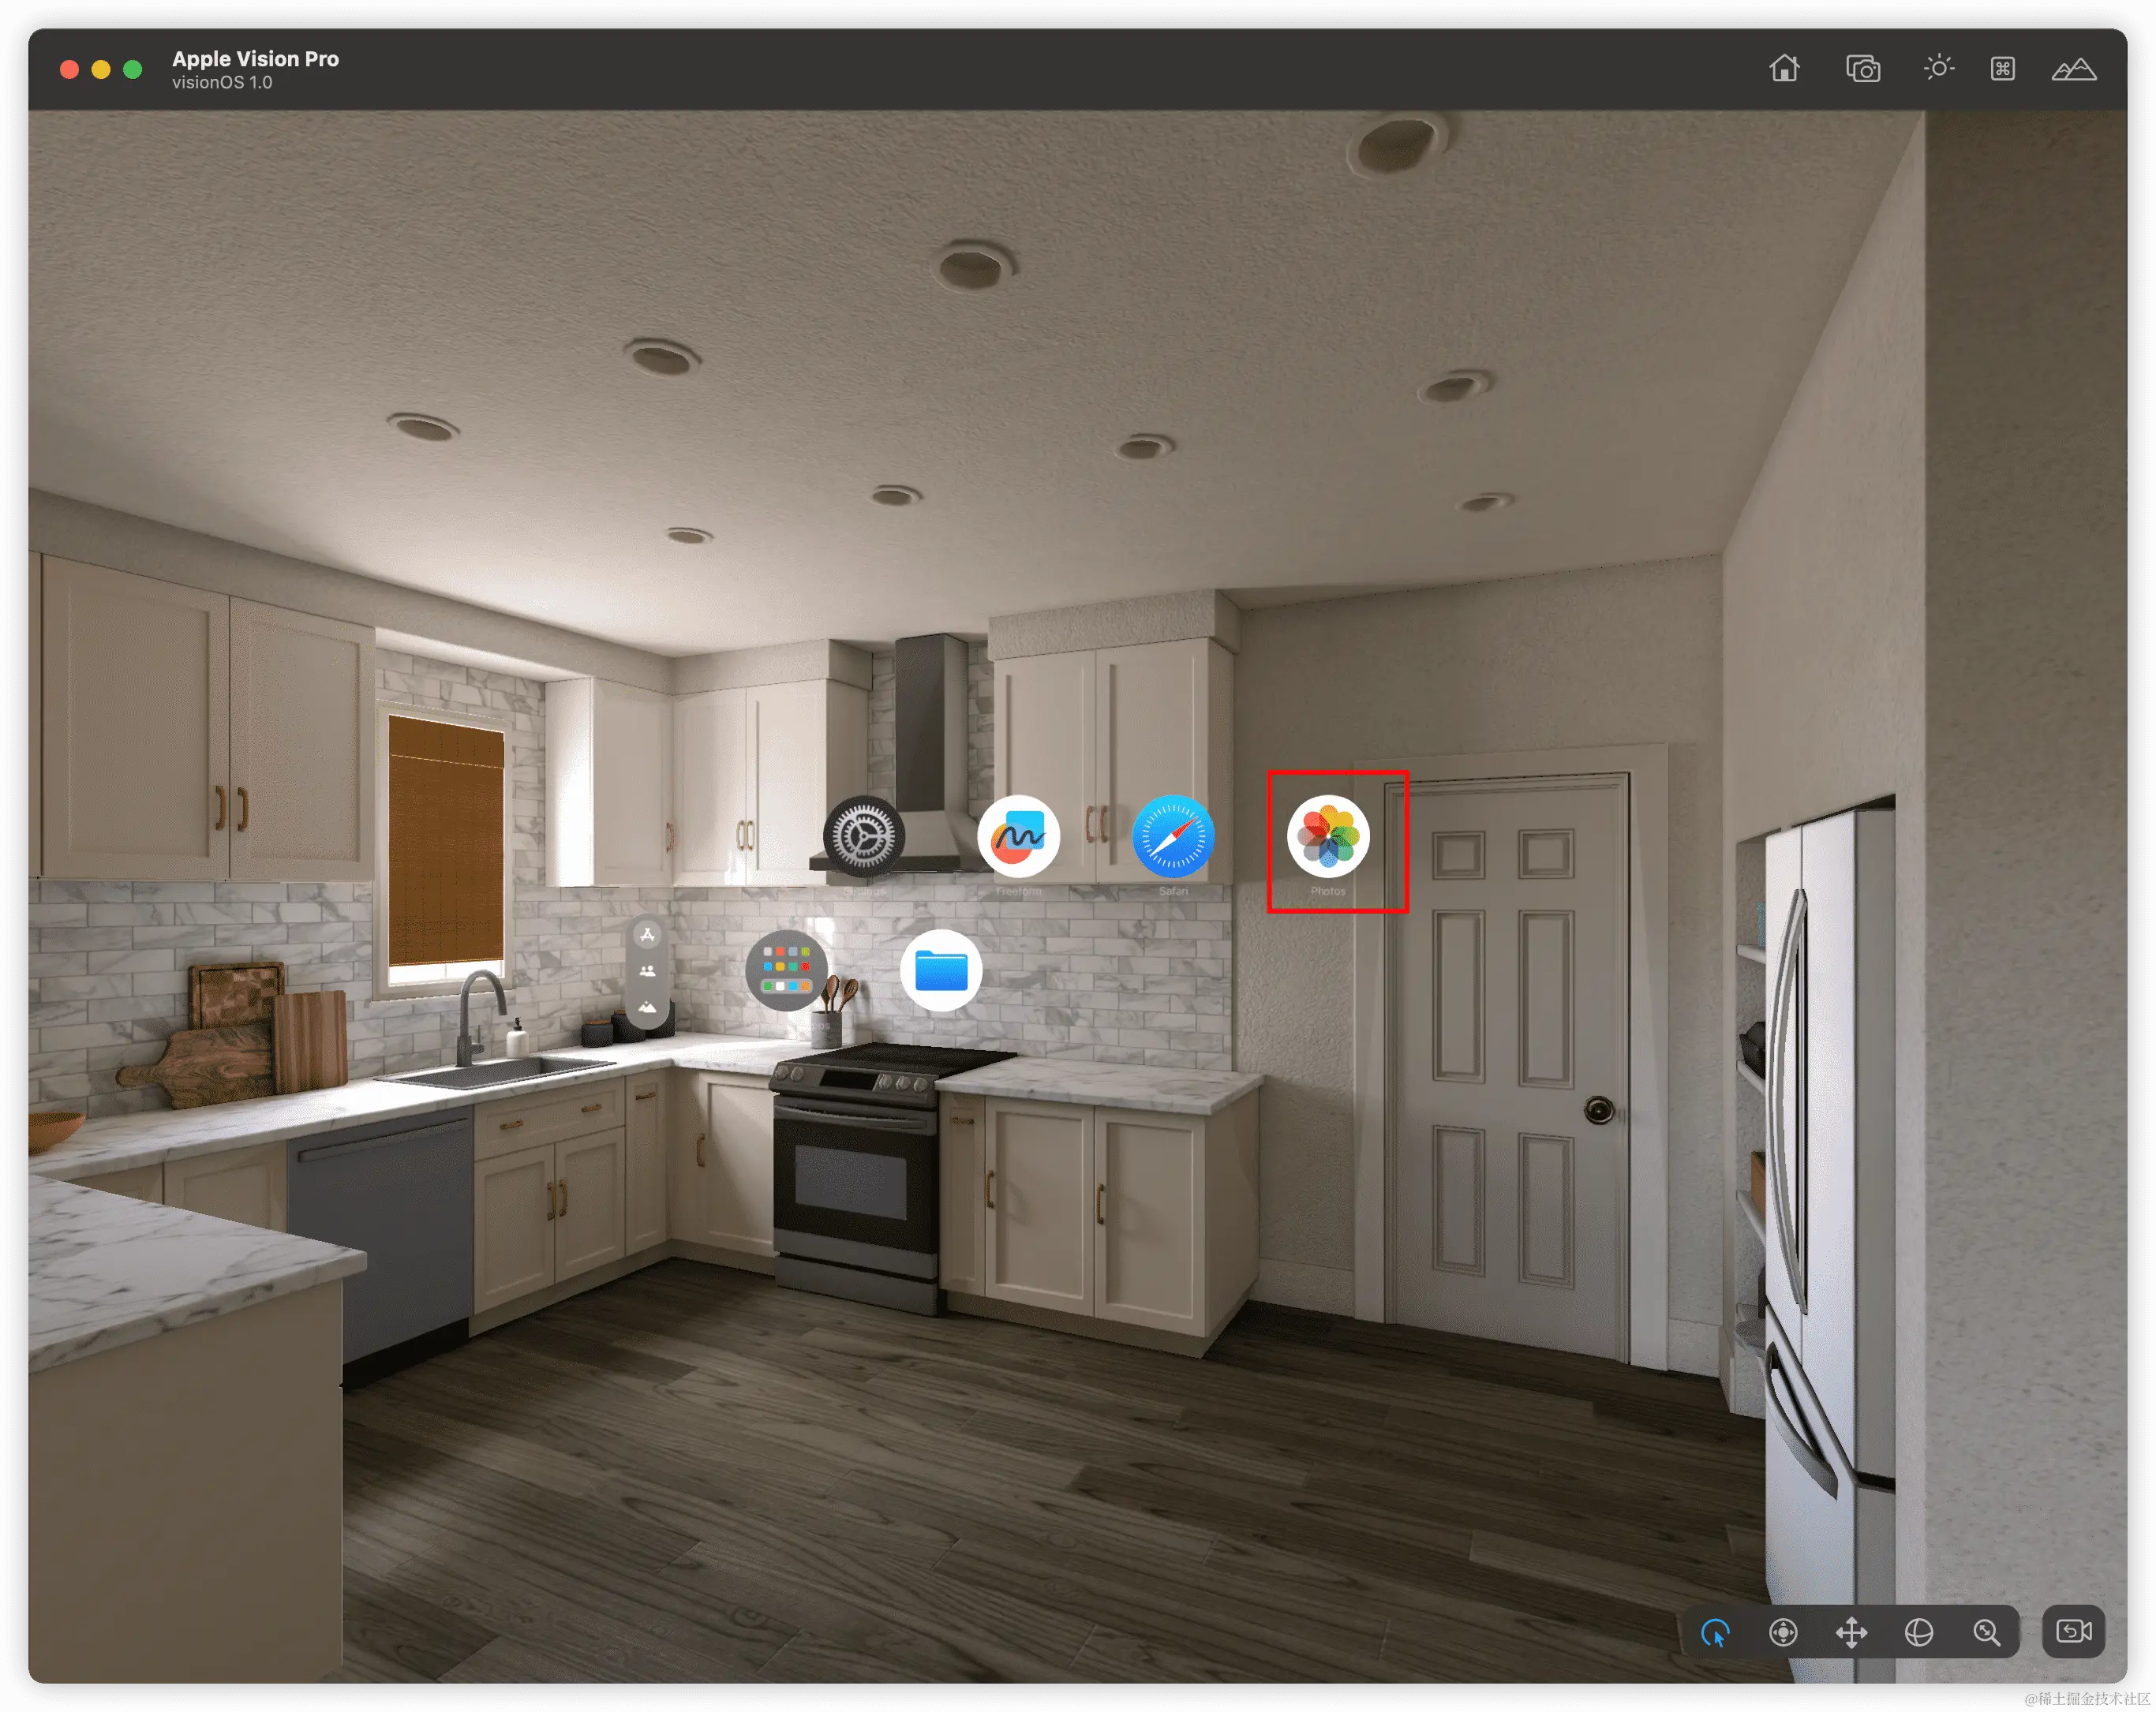
Task: Select the Apps tab in home sidebar
Action: click(x=648, y=934)
